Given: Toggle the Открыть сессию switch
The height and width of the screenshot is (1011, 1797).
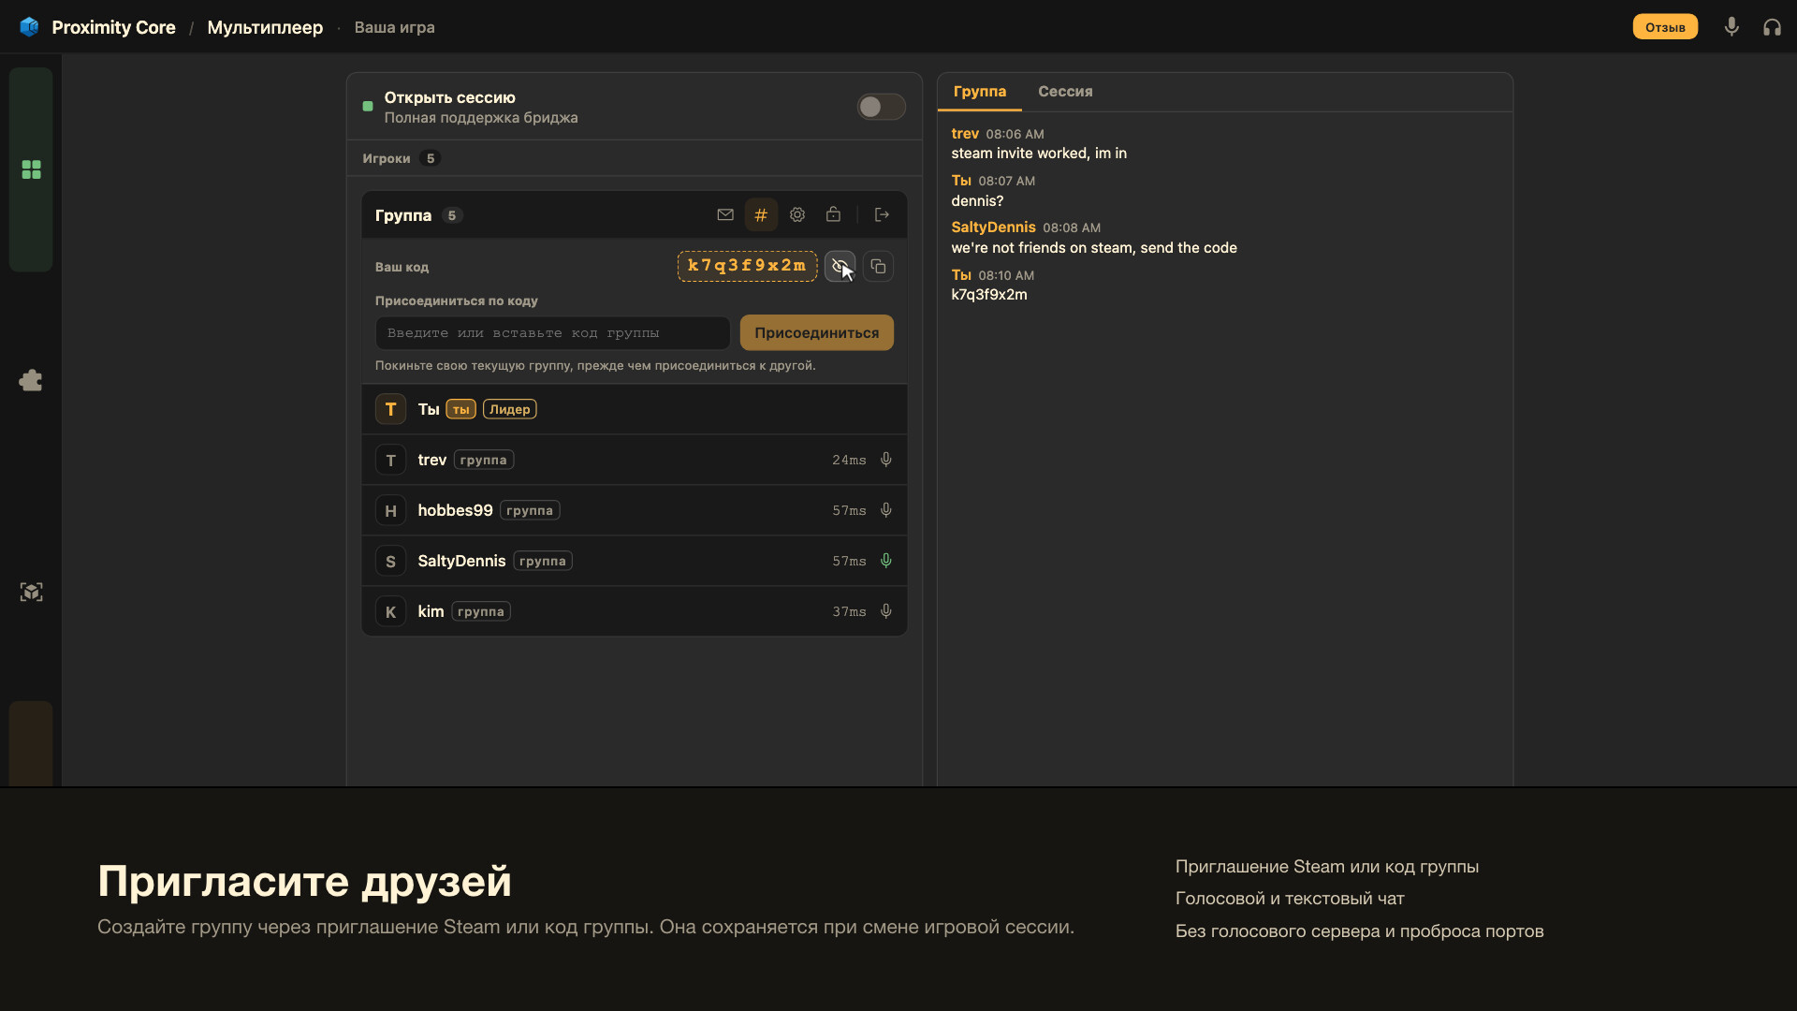Looking at the screenshot, I should [881, 107].
